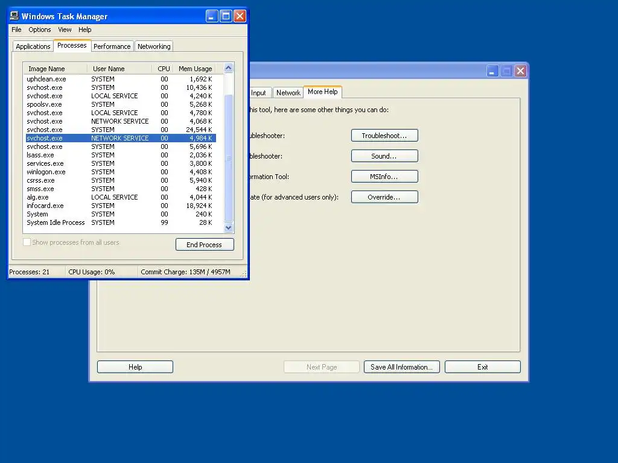Screen dimensions: 618x463
Task: Open Network tab in the background dialog
Action: (288, 93)
